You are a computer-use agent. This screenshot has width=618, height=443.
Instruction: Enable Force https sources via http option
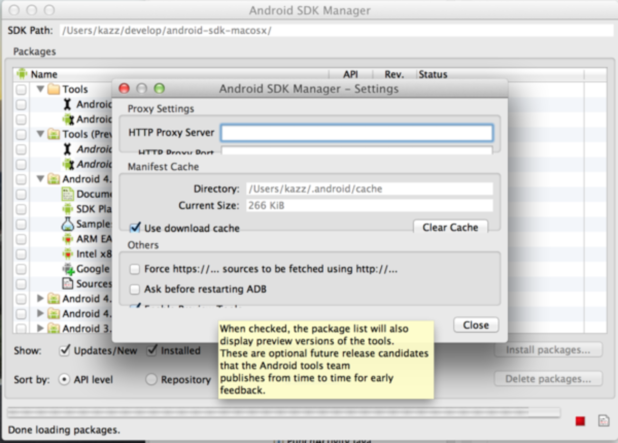(x=135, y=269)
